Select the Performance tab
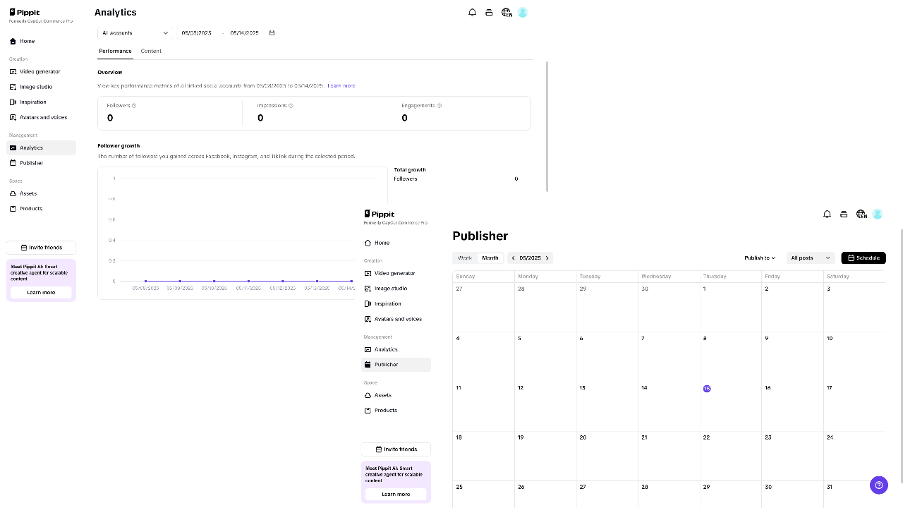This screenshot has width=903, height=508. (x=115, y=51)
